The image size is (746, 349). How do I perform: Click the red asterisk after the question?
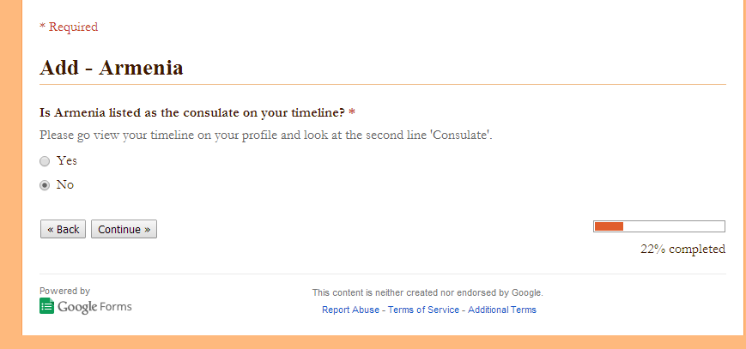coord(352,112)
